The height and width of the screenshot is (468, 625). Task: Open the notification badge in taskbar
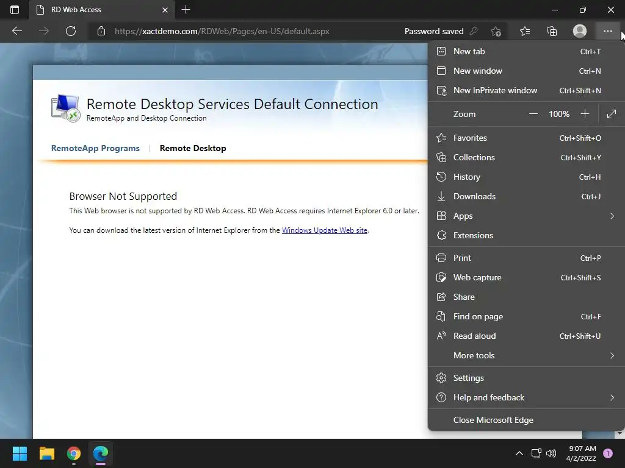(x=608, y=453)
